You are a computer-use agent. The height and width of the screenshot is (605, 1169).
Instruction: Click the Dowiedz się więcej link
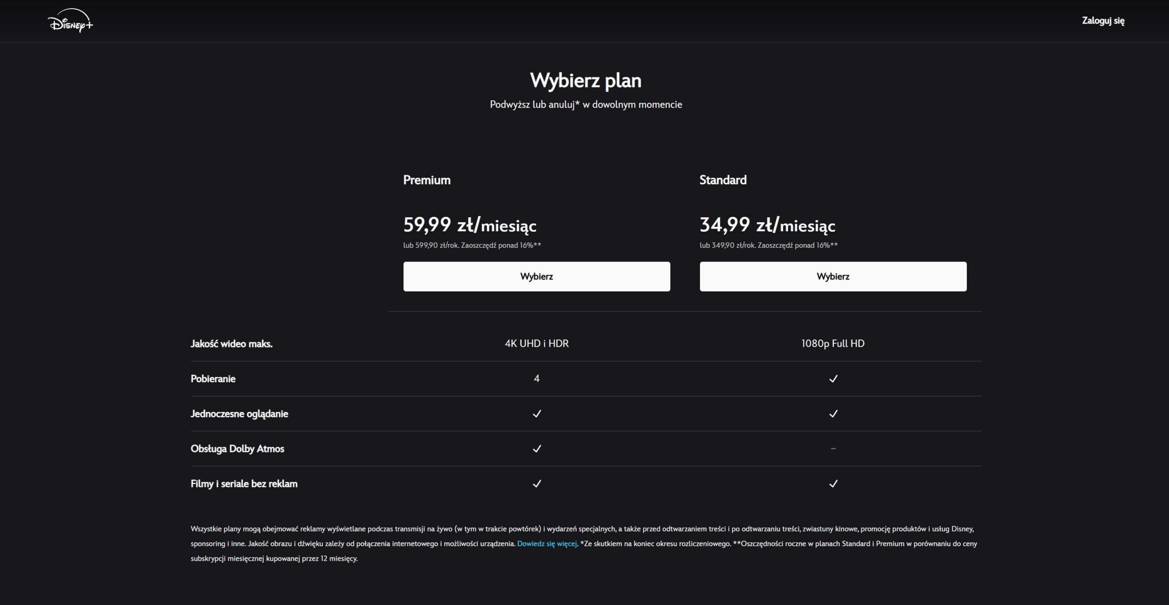tap(547, 543)
